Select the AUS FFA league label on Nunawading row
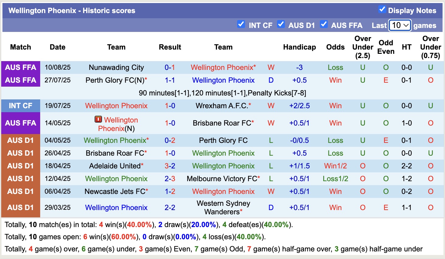 pos(20,67)
